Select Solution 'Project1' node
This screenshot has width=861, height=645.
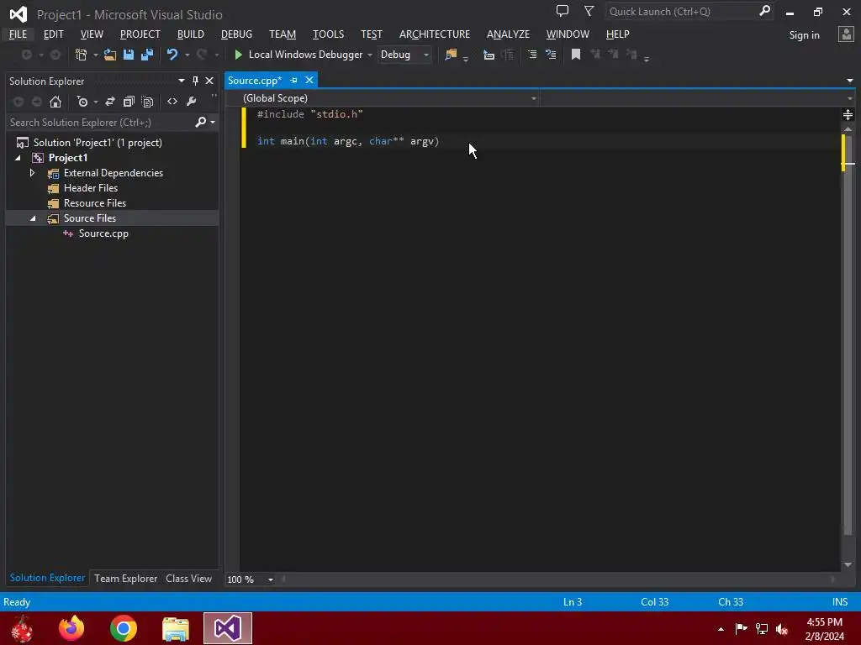[98, 143]
